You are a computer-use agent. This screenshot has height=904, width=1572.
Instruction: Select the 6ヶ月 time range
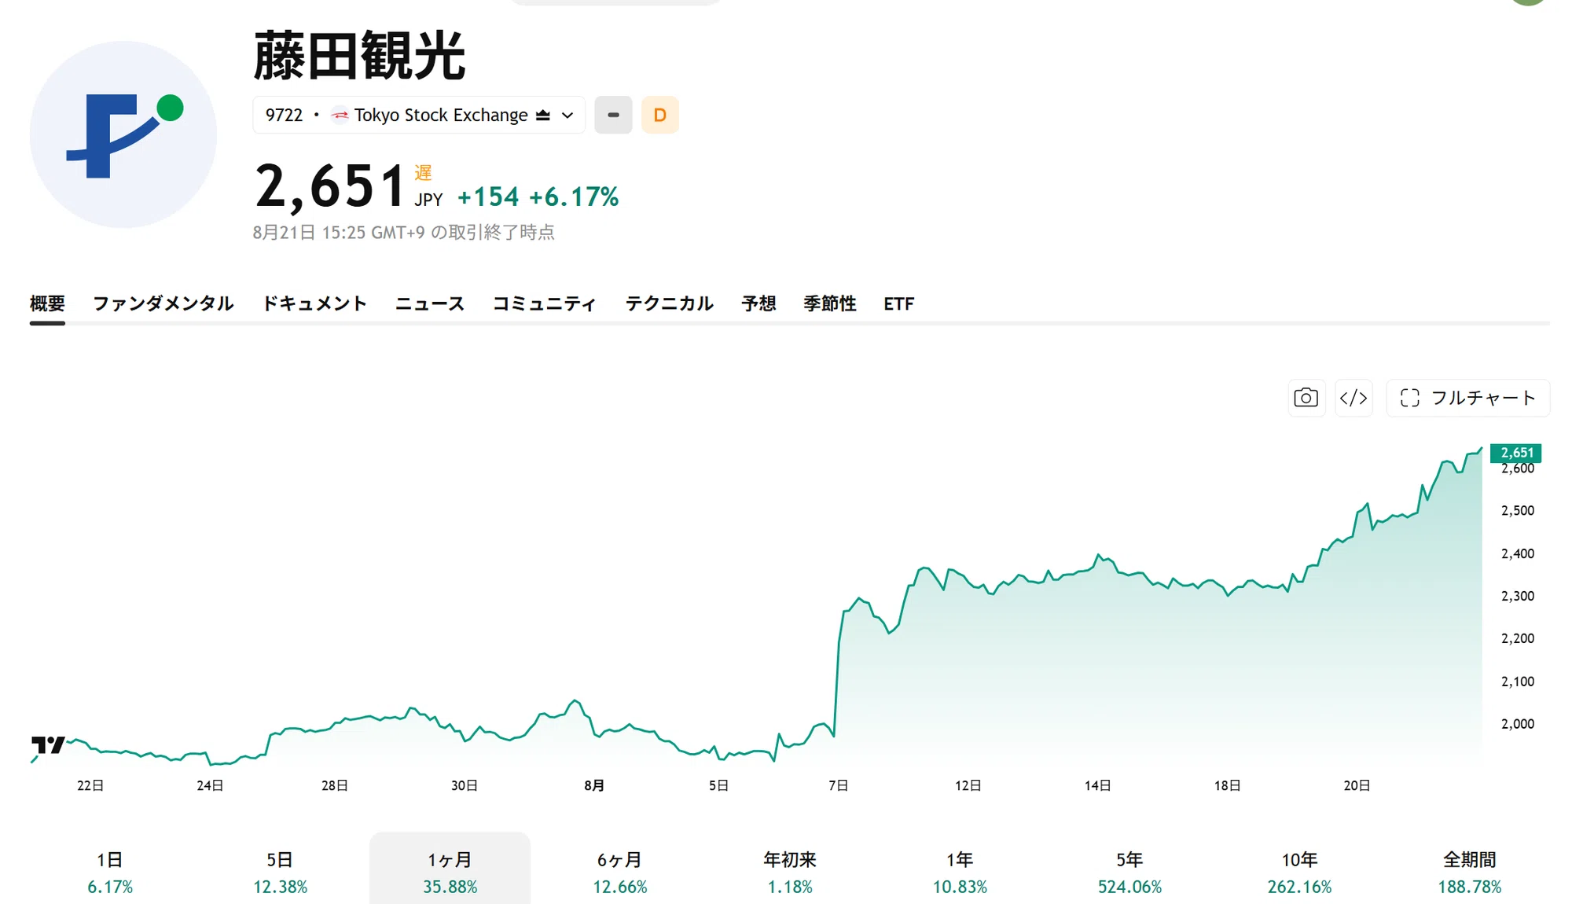coord(620,872)
